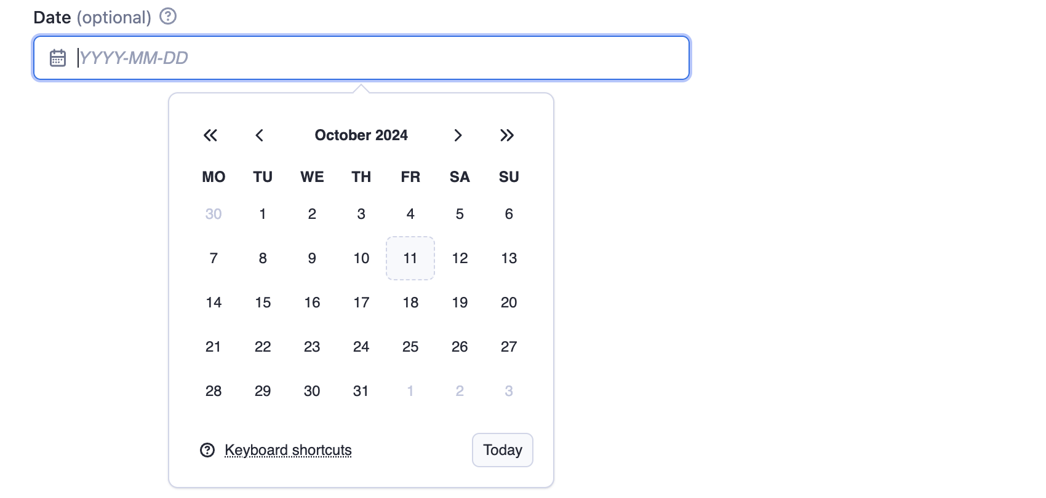Screen dimensions: 1046x498
Task: Select October 31 in the calendar
Action: click(361, 391)
